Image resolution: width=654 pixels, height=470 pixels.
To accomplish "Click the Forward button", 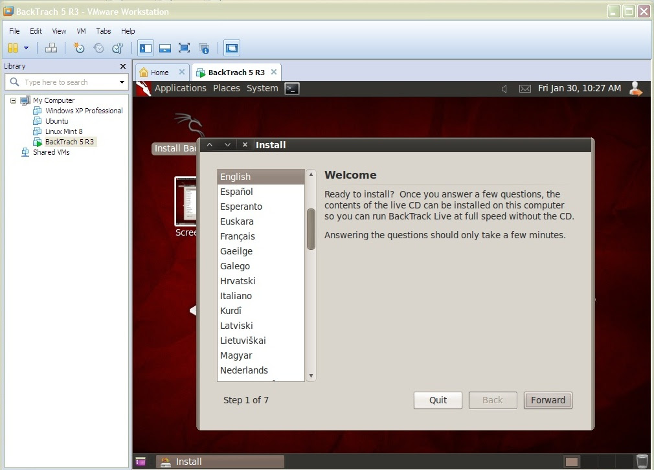I will click(x=548, y=400).
